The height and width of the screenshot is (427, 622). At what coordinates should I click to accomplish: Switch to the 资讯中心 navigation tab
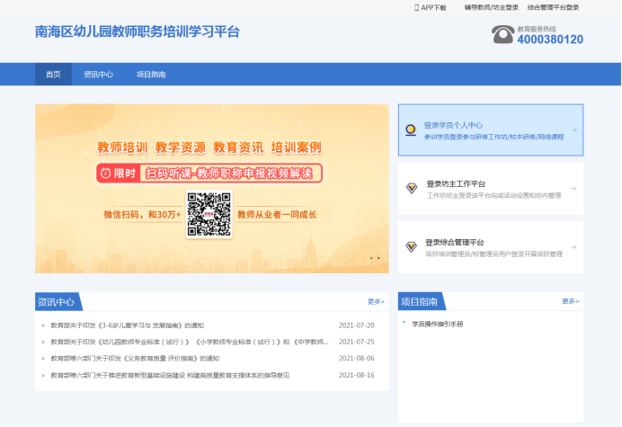tap(98, 75)
